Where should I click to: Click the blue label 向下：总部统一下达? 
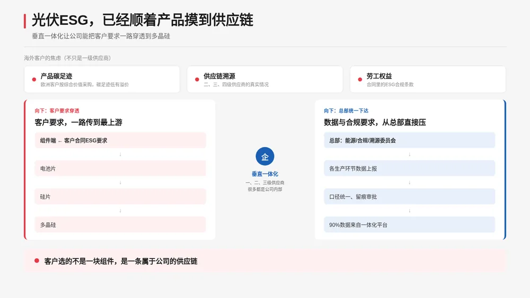[x=346, y=111]
